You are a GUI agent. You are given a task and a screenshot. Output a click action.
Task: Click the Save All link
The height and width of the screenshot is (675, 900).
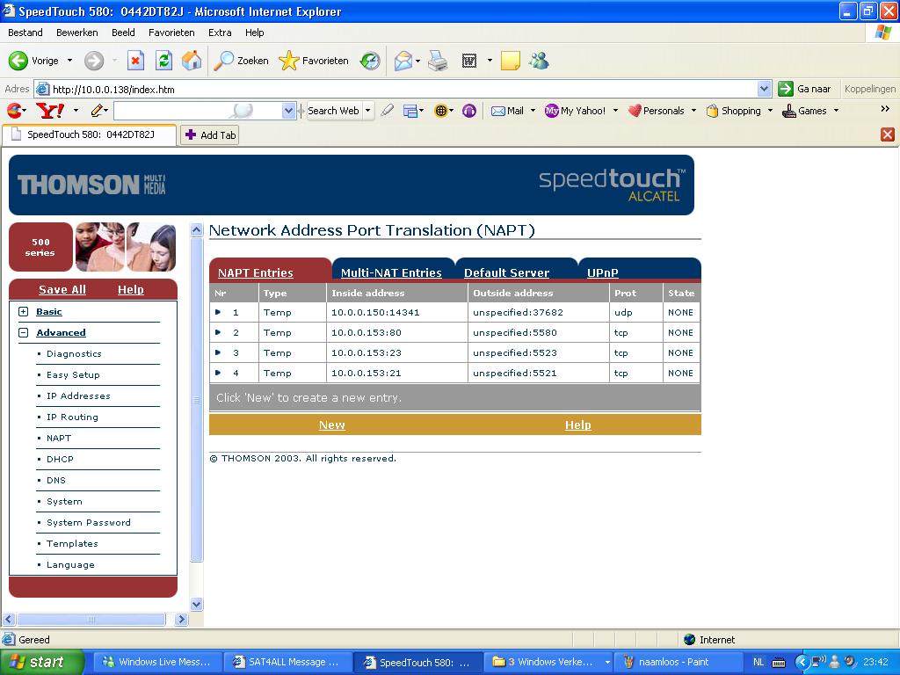point(62,289)
